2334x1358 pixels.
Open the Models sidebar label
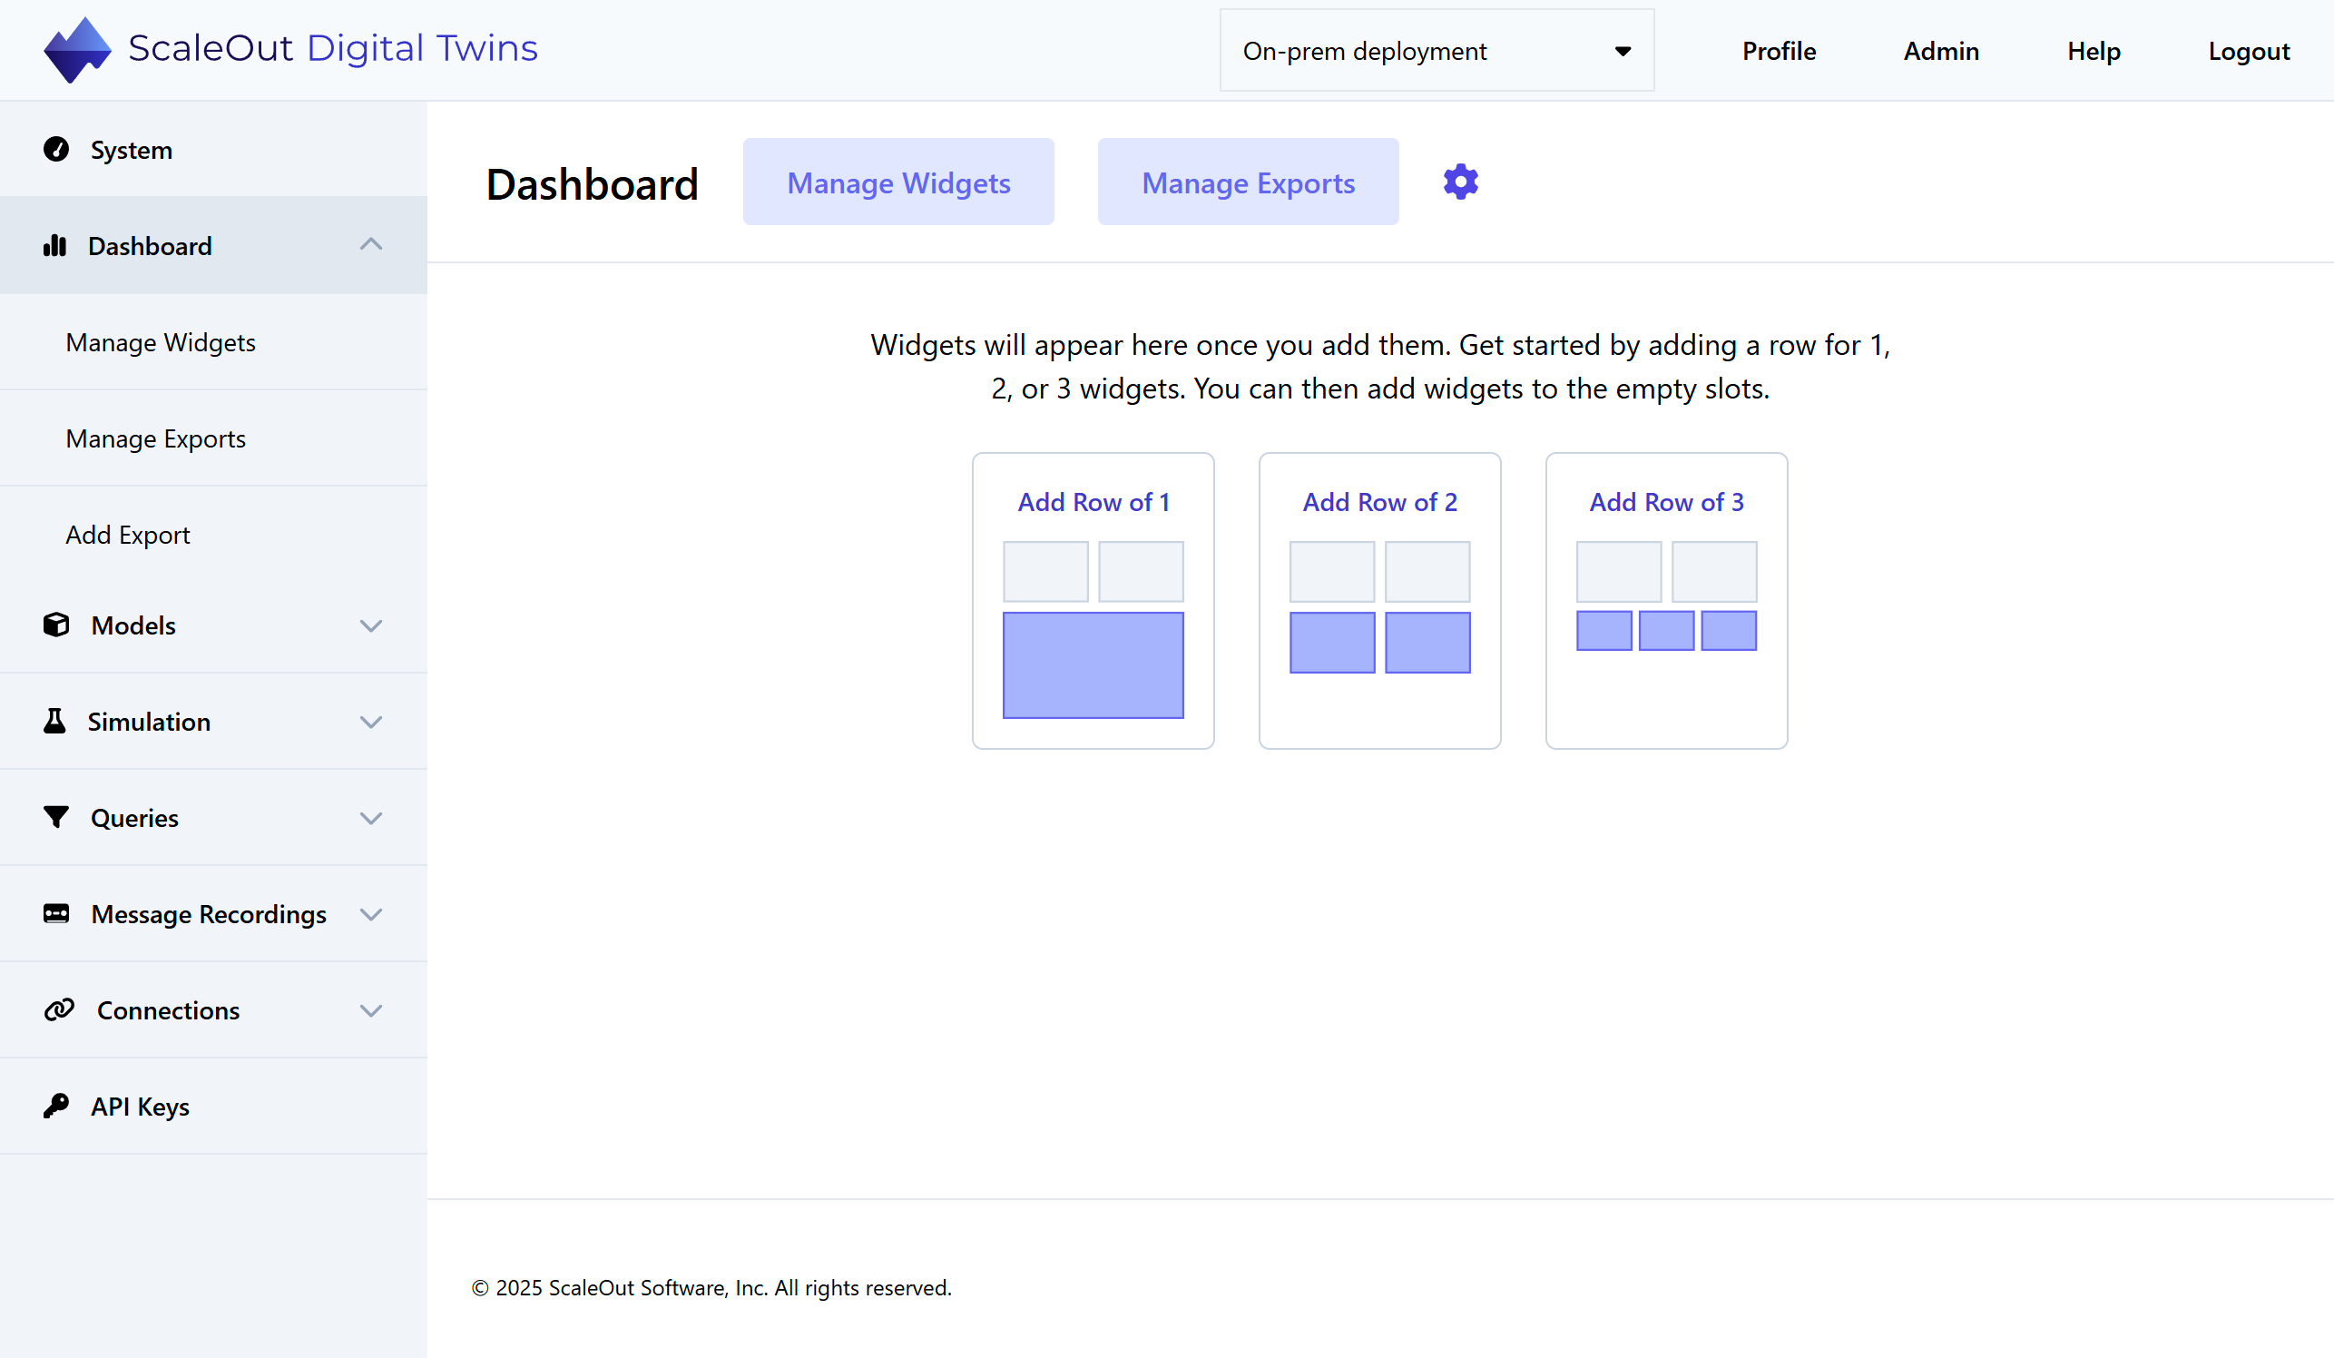tap(133, 626)
